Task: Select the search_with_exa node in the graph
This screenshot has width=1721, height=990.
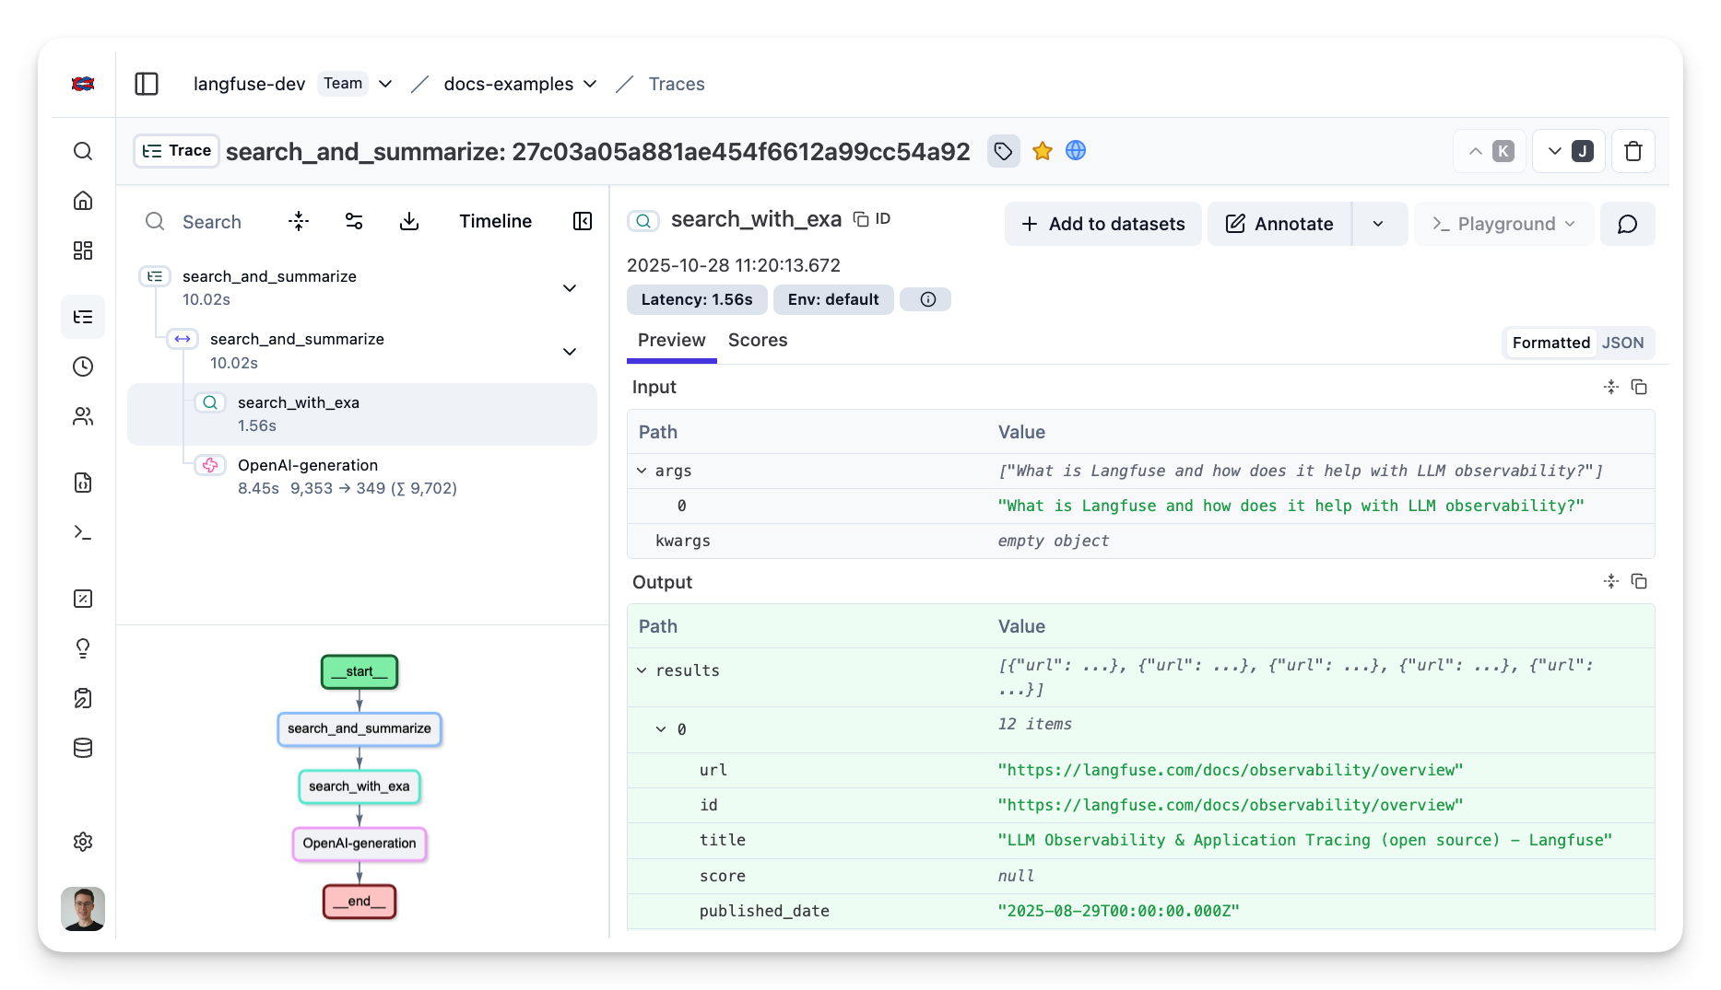Action: (359, 786)
